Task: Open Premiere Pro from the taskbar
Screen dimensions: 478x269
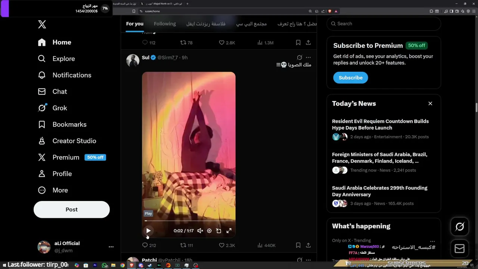Action: point(95,265)
